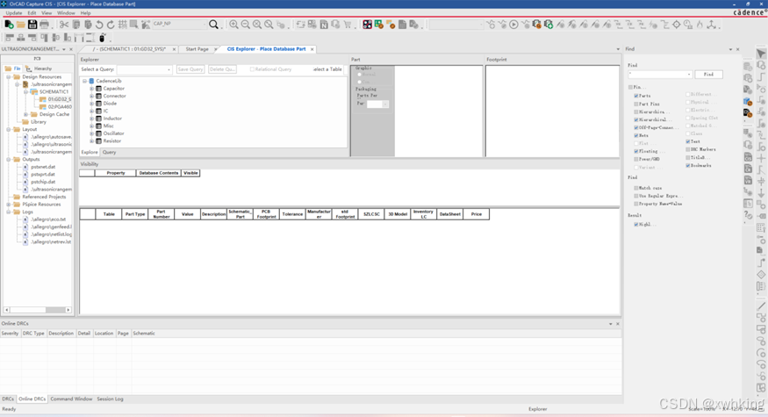Click the Save Query button
Viewport: 768px width, 417px height.
[190, 69]
